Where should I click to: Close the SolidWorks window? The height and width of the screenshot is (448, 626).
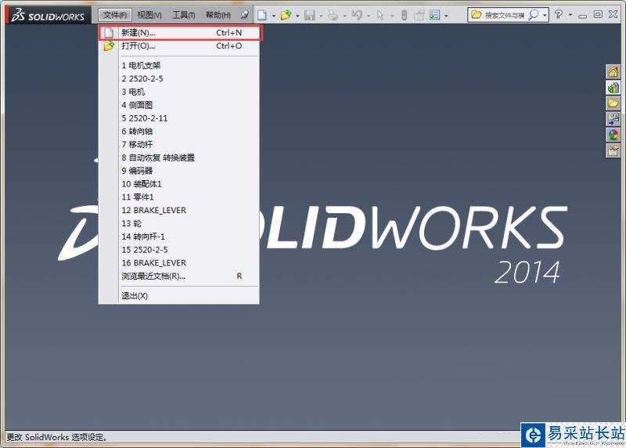tap(613, 14)
